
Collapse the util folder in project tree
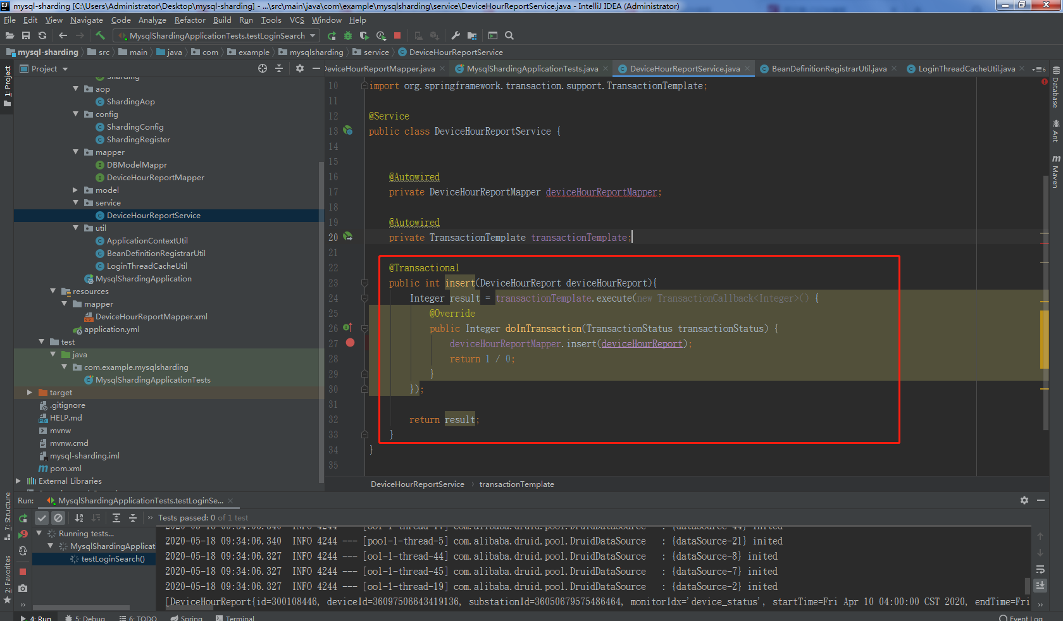[x=76, y=228]
